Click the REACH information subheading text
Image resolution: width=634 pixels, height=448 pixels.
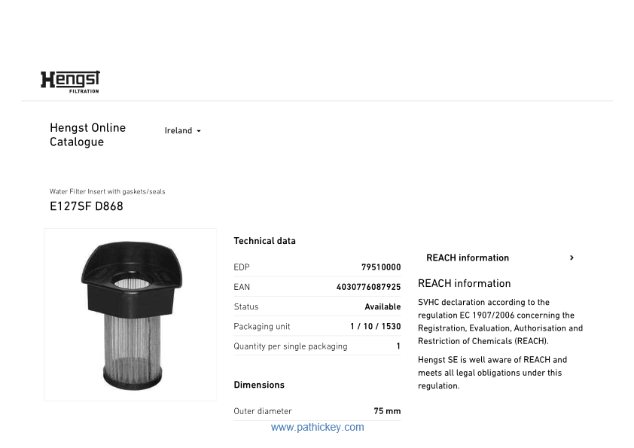click(464, 283)
